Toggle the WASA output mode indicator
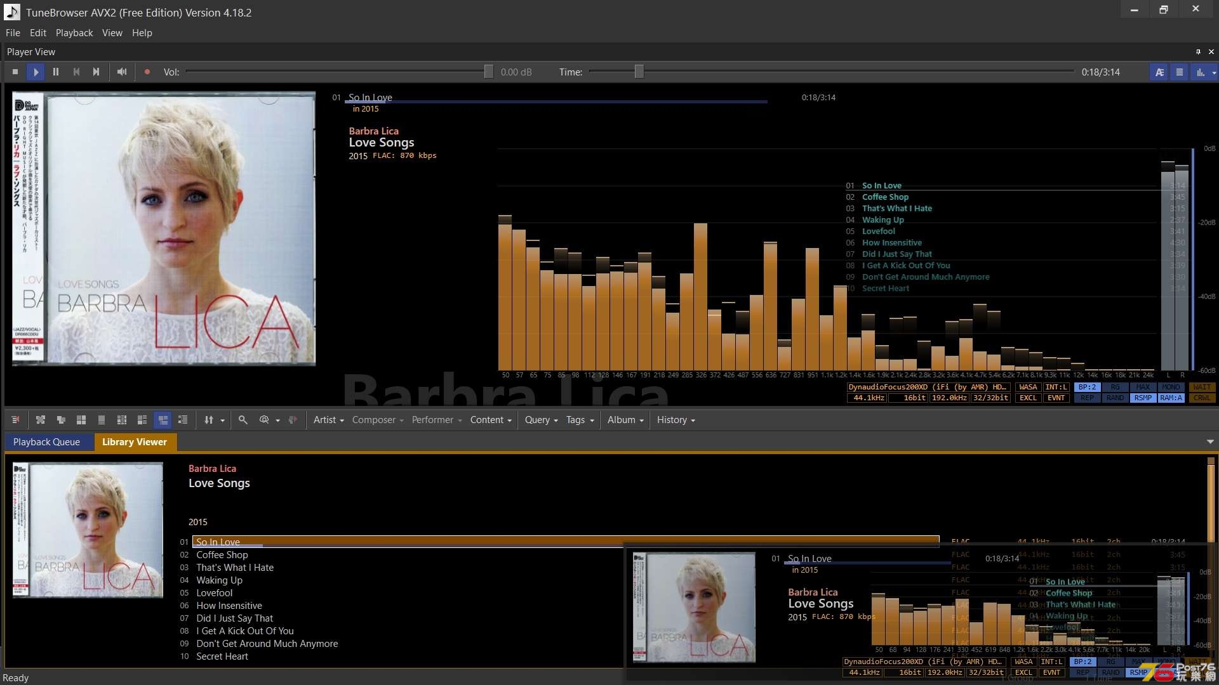1219x685 pixels. pyautogui.click(x=1028, y=388)
